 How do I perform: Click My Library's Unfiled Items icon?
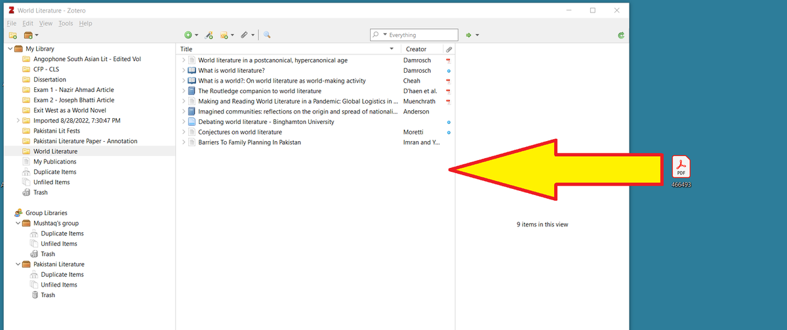(26, 182)
